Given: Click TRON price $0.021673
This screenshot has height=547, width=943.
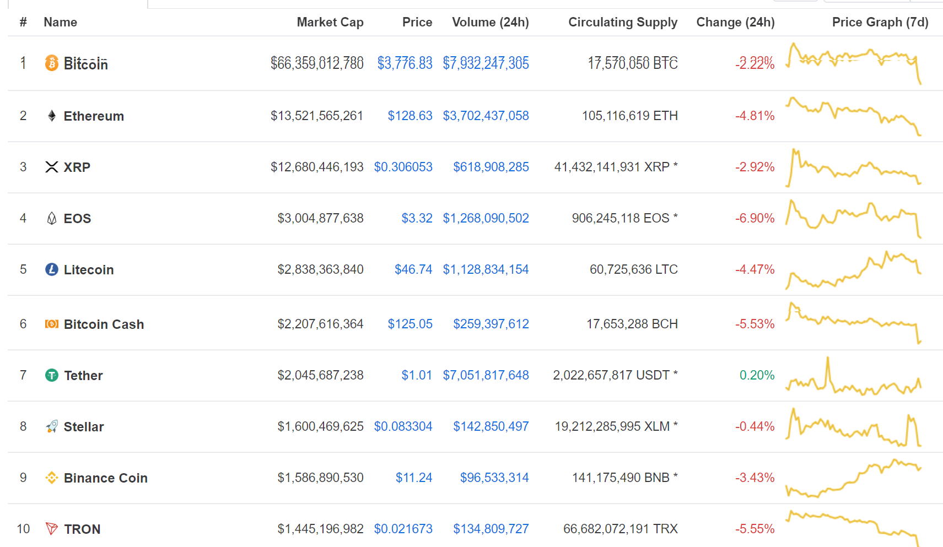Looking at the screenshot, I should (x=403, y=529).
